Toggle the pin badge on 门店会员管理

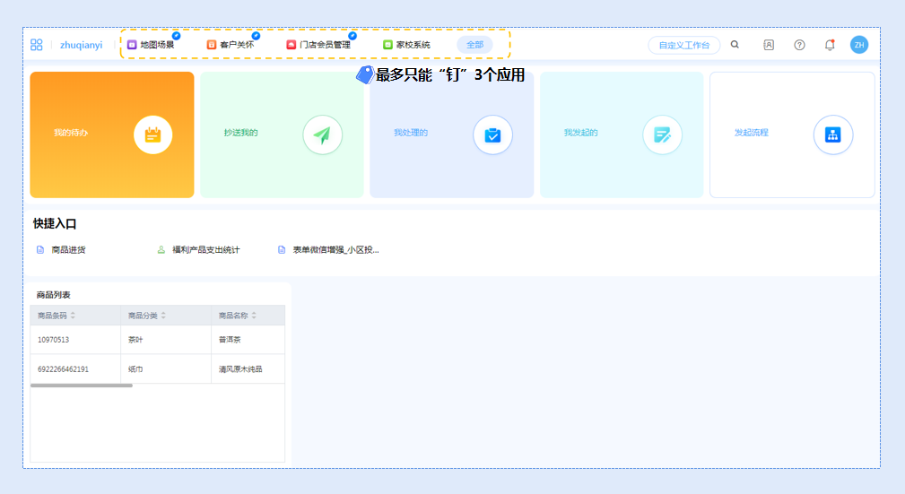352,36
